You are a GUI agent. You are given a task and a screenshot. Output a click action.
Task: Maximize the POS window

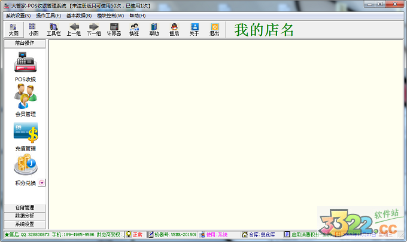pos(380,4)
